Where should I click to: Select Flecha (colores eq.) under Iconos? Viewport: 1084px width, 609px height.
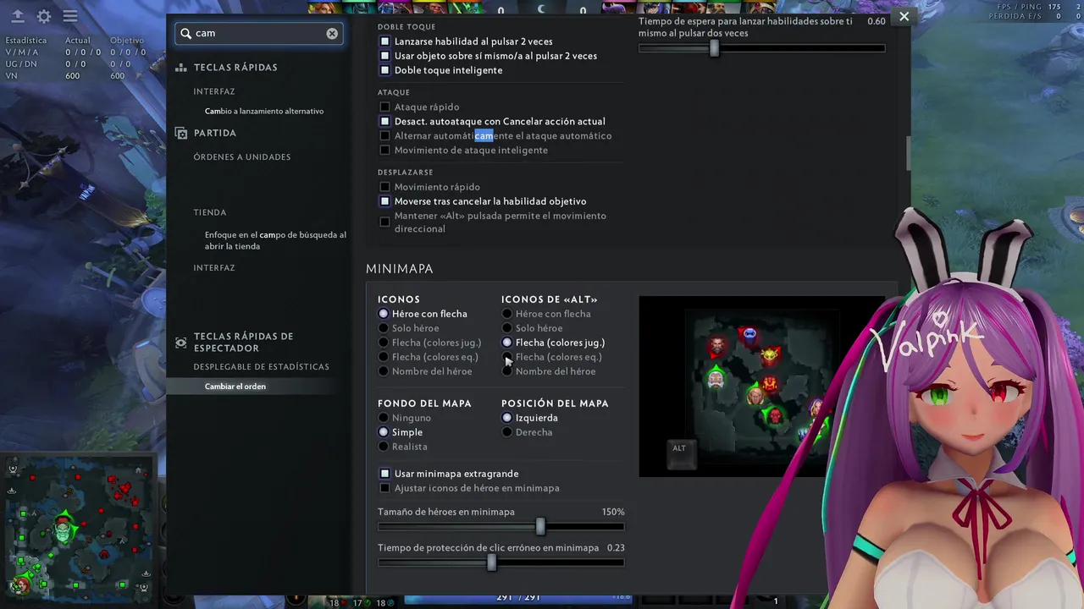point(384,357)
